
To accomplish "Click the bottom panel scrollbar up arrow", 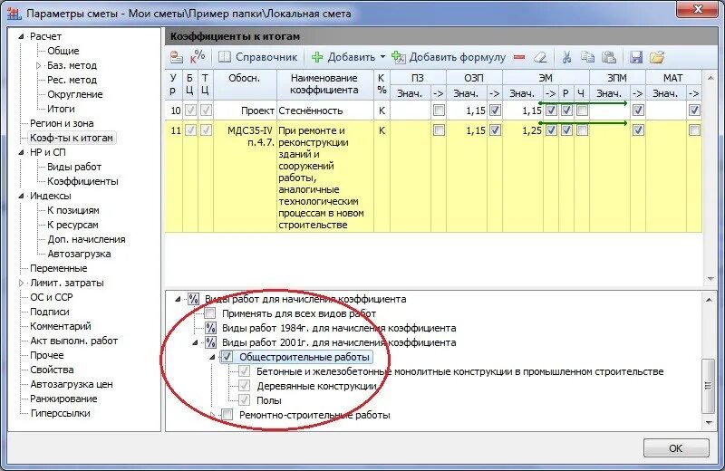I will 709,301.
